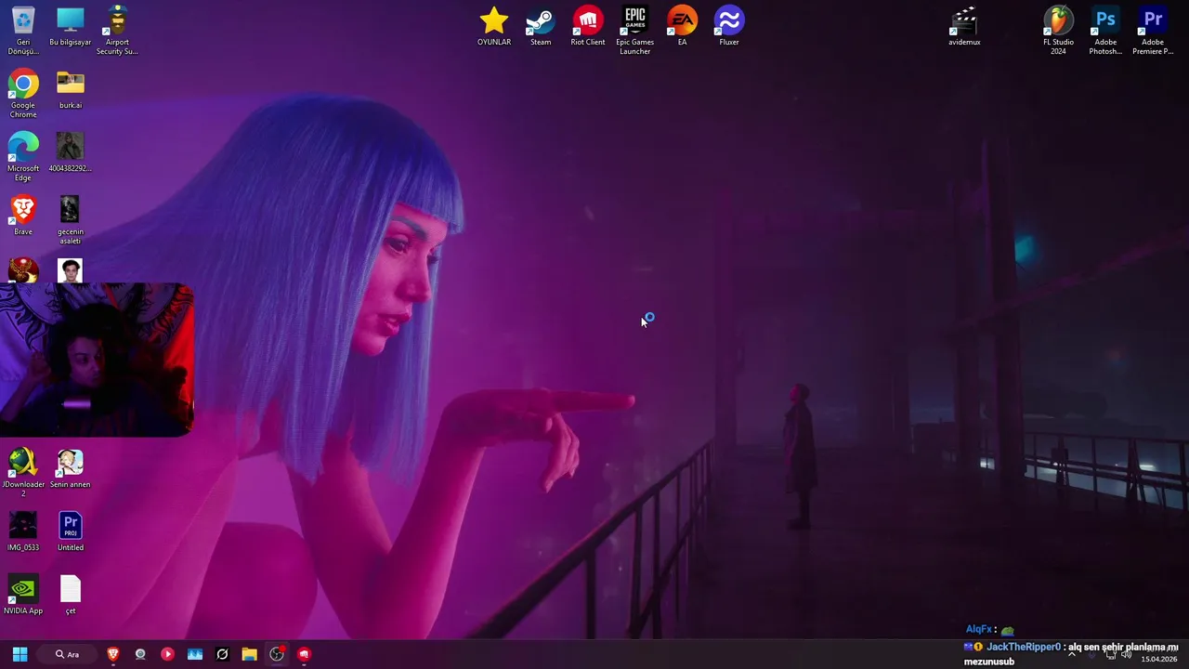This screenshot has width=1189, height=669.
Task: Launch Adobe Premiere Pro shortcut
Action: click(x=1153, y=30)
